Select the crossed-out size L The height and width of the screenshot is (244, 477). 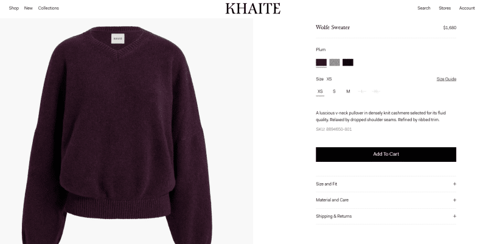coord(362,91)
